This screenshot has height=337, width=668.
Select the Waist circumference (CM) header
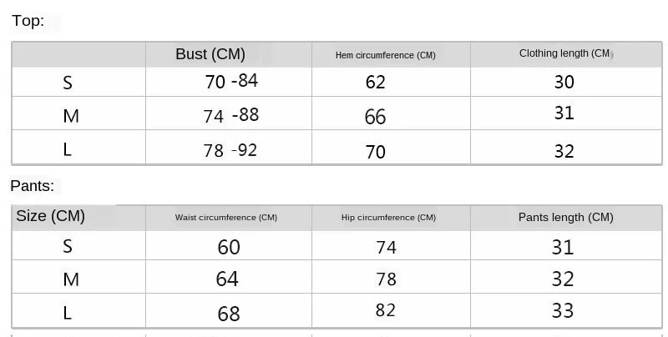tap(225, 218)
